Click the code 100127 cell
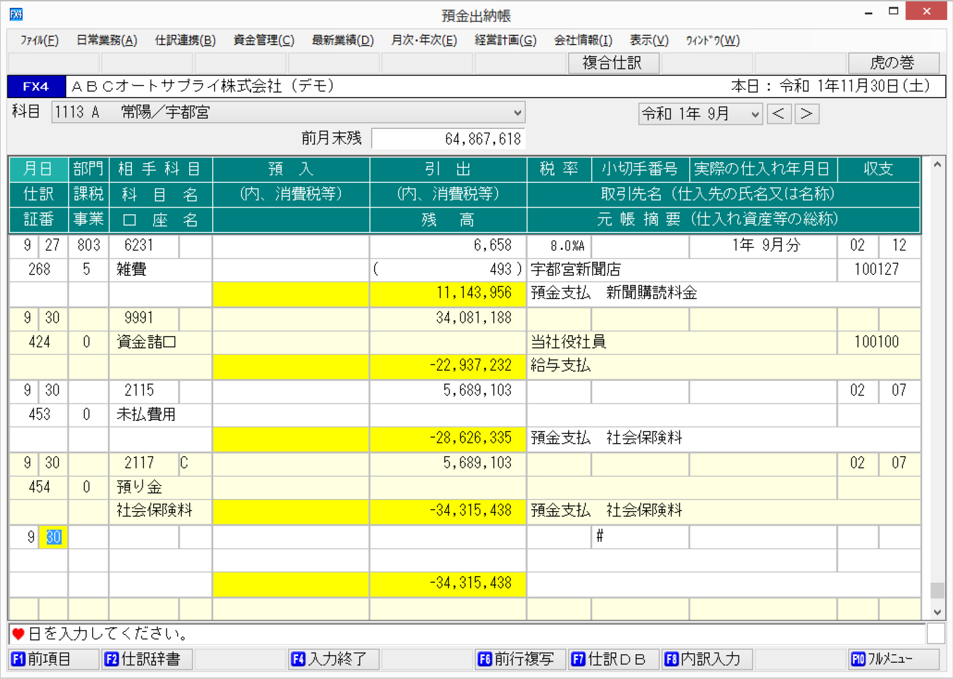The width and height of the screenshot is (953, 679). (x=879, y=270)
